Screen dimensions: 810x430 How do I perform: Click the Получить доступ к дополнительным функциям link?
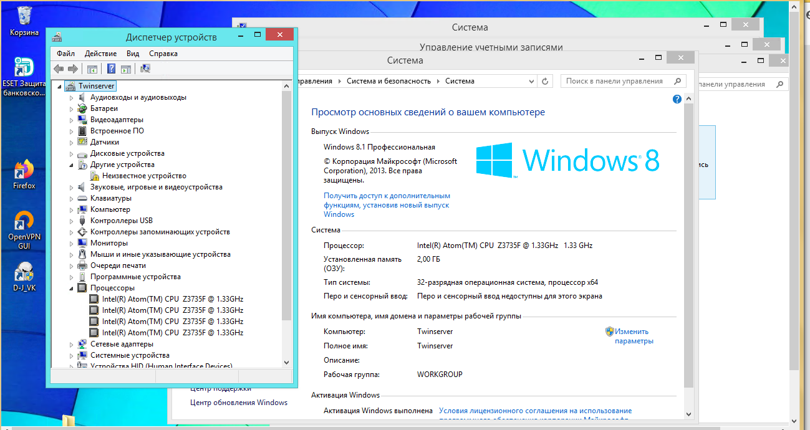387,205
